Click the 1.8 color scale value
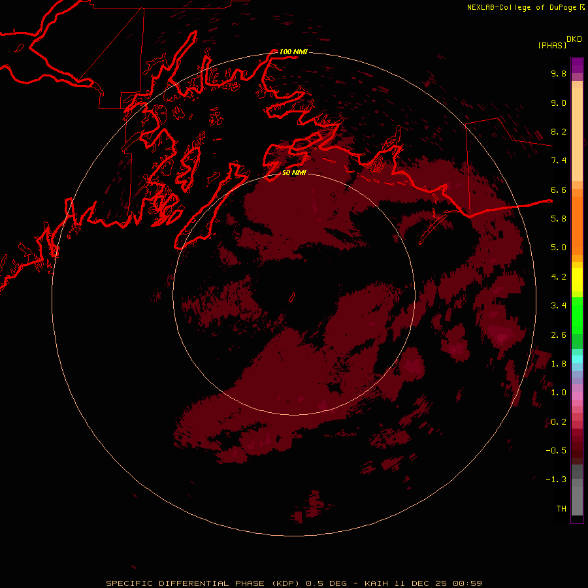This screenshot has height=588, width=588. [x=559, y=364]
